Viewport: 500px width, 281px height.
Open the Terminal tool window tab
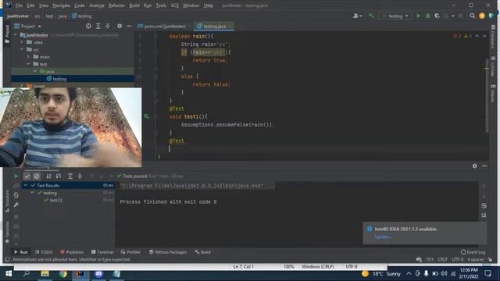point(102,252)
